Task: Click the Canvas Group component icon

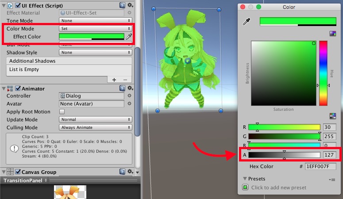Action: pos(10,172)
